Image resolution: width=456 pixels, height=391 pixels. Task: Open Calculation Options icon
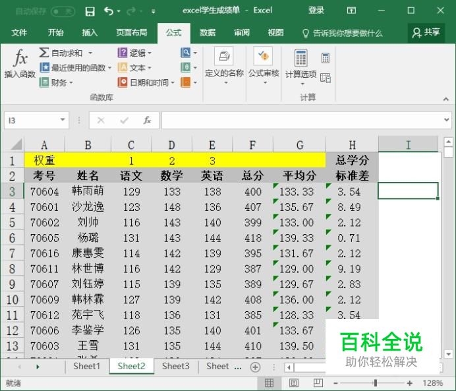click(x=301, y=57)
